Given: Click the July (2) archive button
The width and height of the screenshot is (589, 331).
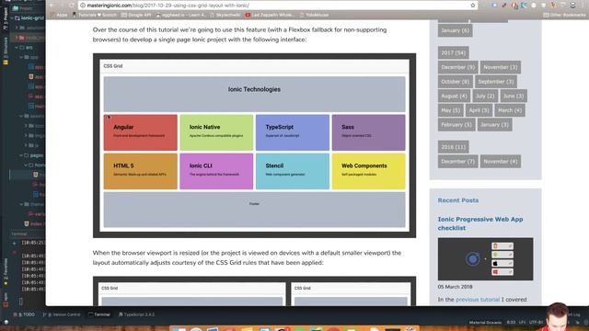Looking at the screenshot, I should 485,96.
